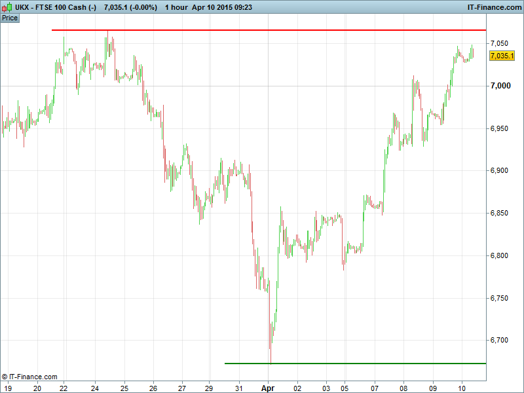524x393 pixels.
Task: Click the 10 date label on time axis
Action: [x=461, y=387]
